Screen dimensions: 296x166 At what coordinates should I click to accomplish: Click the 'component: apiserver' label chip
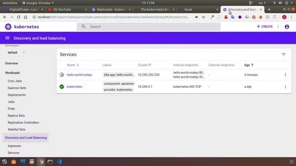point(119,83)
